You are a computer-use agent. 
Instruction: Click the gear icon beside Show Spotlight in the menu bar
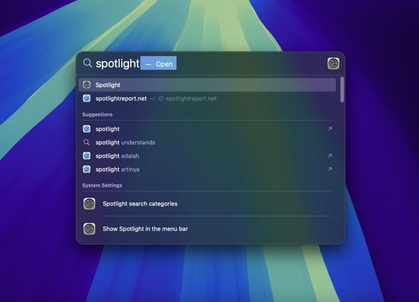89,229
